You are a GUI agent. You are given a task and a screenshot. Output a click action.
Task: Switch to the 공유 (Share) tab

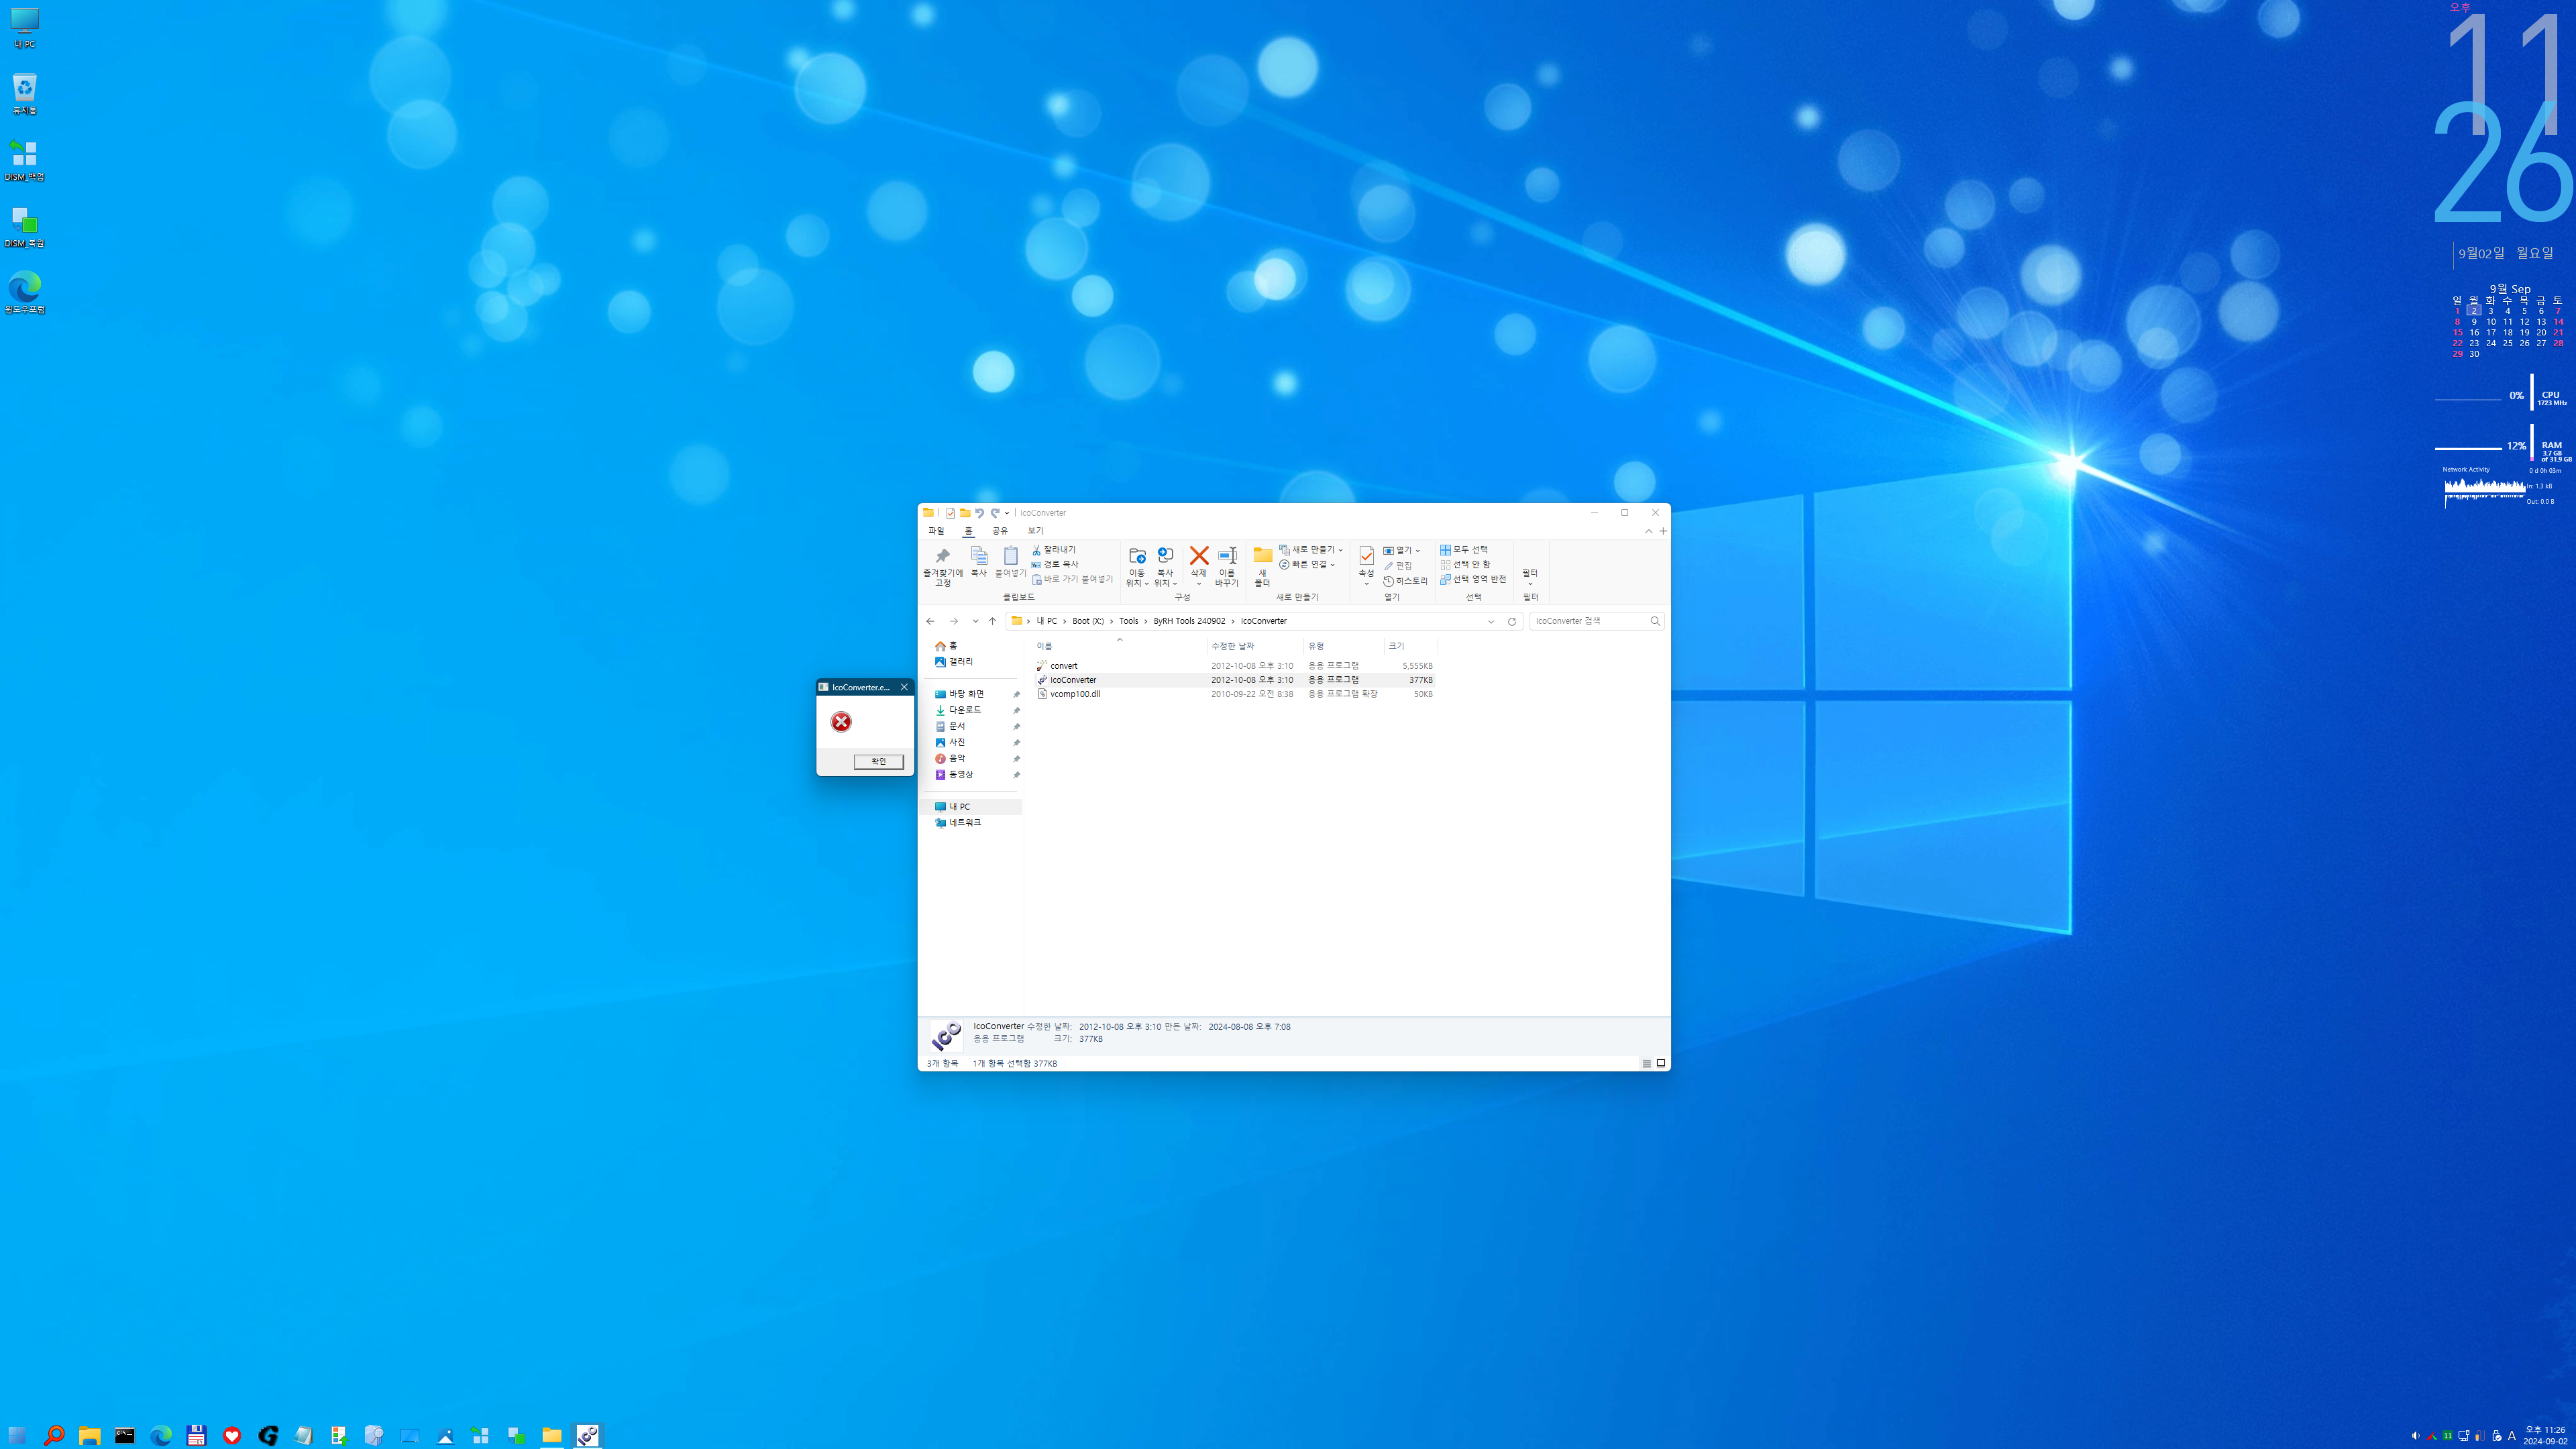point(1000,531)
